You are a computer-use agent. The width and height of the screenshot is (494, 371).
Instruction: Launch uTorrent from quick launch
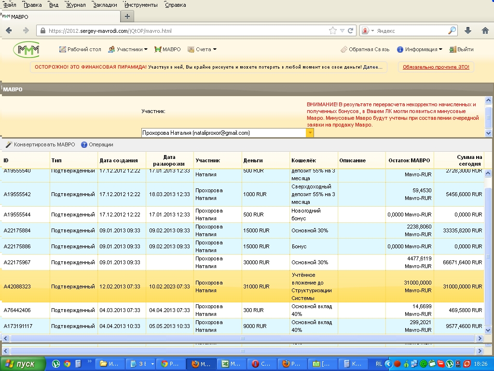coord(56,364)
